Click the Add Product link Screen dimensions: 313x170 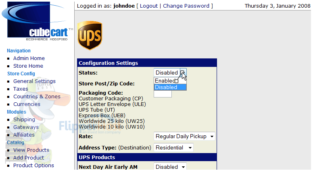click(29, 158)
